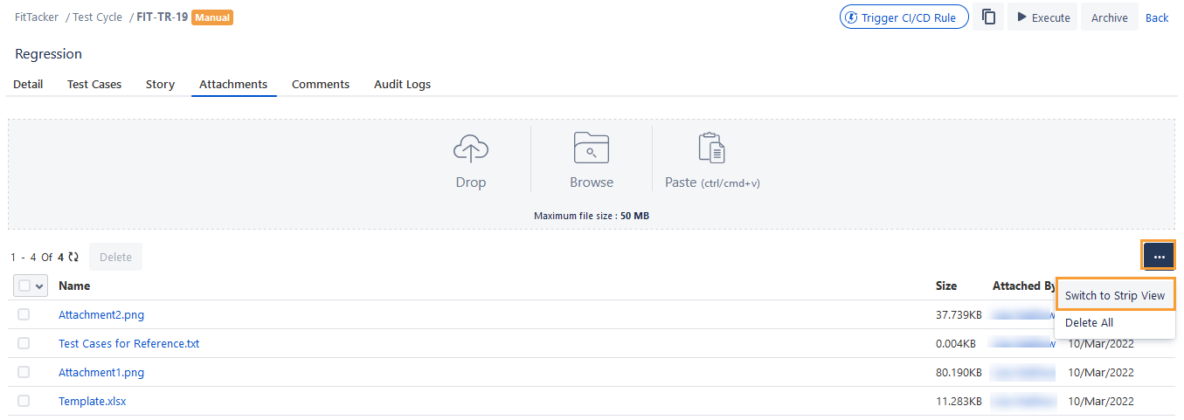Refresh the attachments list icon

coord(73,257)
